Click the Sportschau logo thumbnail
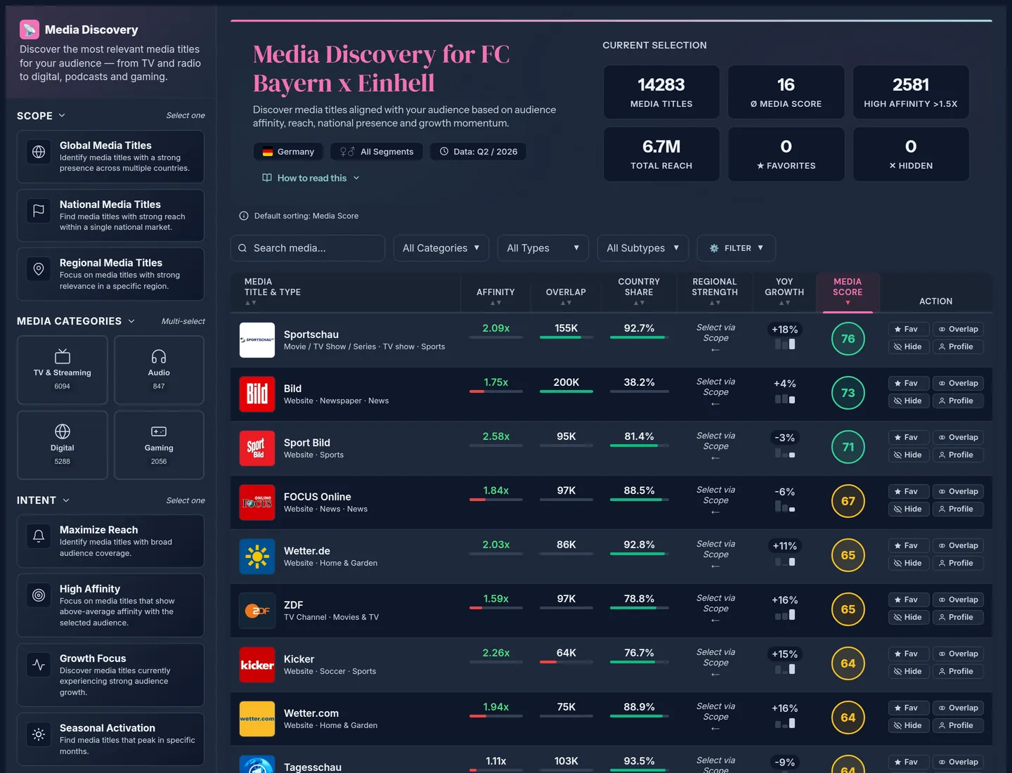 click(257, 340)
